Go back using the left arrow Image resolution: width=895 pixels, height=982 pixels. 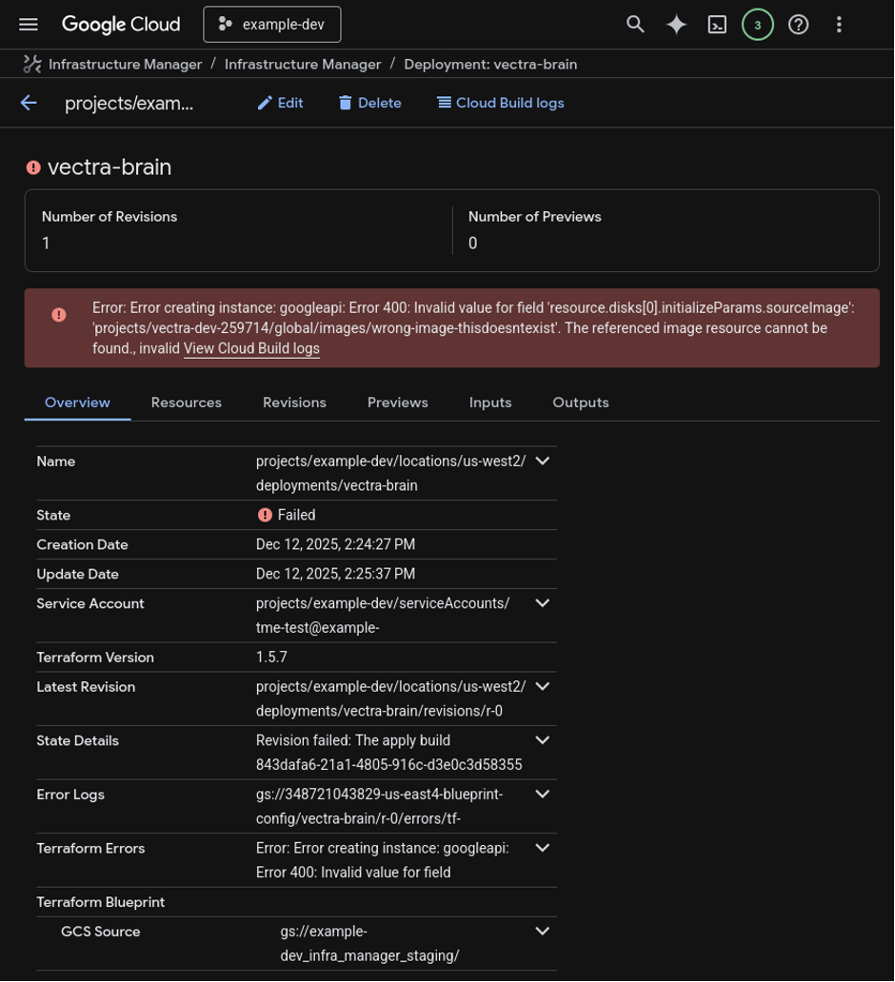(29, 103)
